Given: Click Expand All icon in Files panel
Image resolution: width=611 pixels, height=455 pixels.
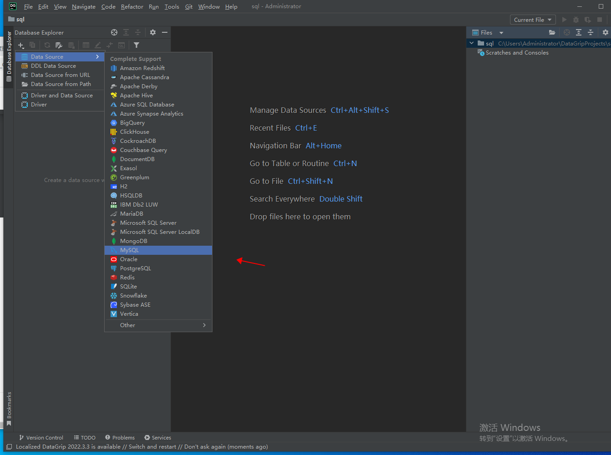Looking at the screenshot, I should point(579,32).
